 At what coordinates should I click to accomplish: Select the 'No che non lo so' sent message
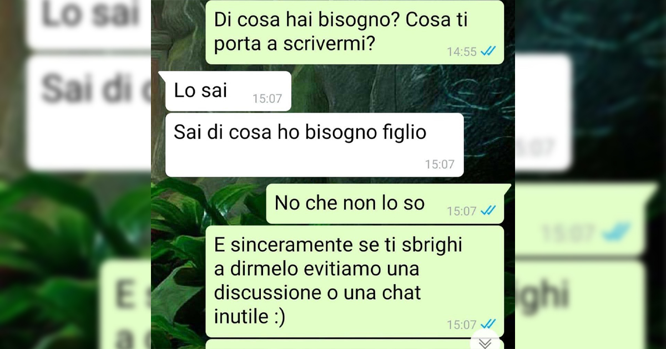tap(389, 204)
